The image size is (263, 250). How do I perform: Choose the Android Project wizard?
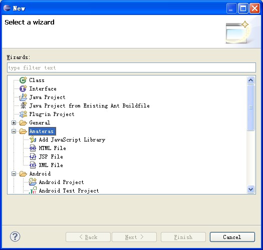[61, 182]
